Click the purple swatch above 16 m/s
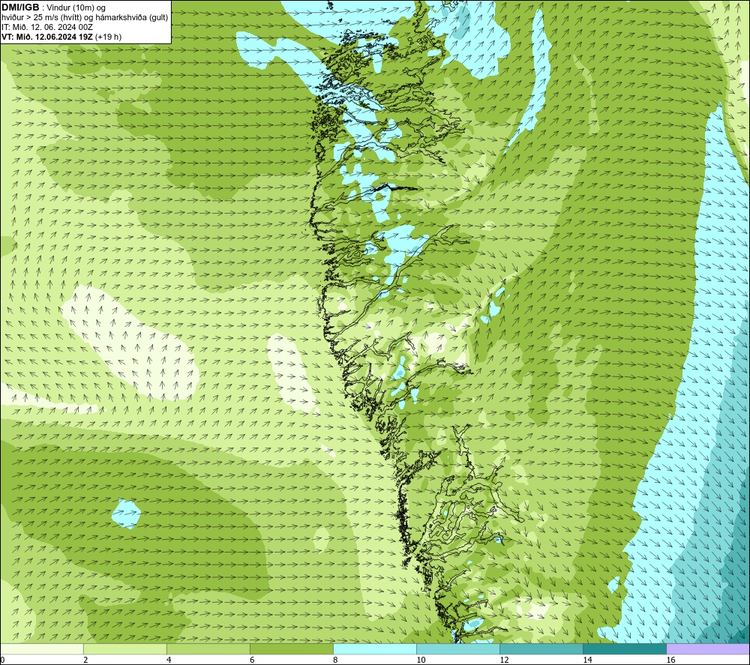This screenshot has height=665, width=750. click(x=708, y=649)
